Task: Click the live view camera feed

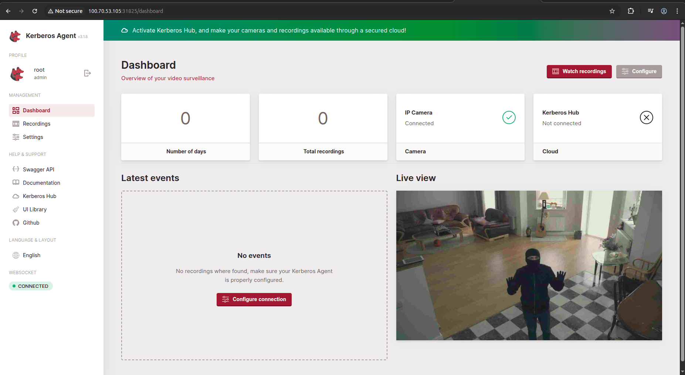Action: tap(529, 265)
